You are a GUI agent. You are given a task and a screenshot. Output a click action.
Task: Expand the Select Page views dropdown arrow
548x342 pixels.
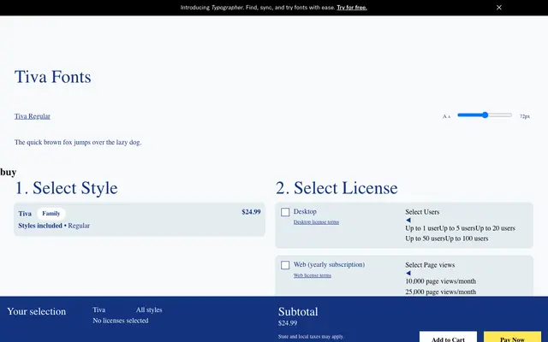click(408, 274)
